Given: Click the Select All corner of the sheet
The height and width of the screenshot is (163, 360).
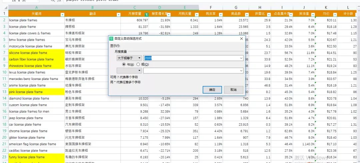Looking at the screenshot, I should [x=4, y=8].
